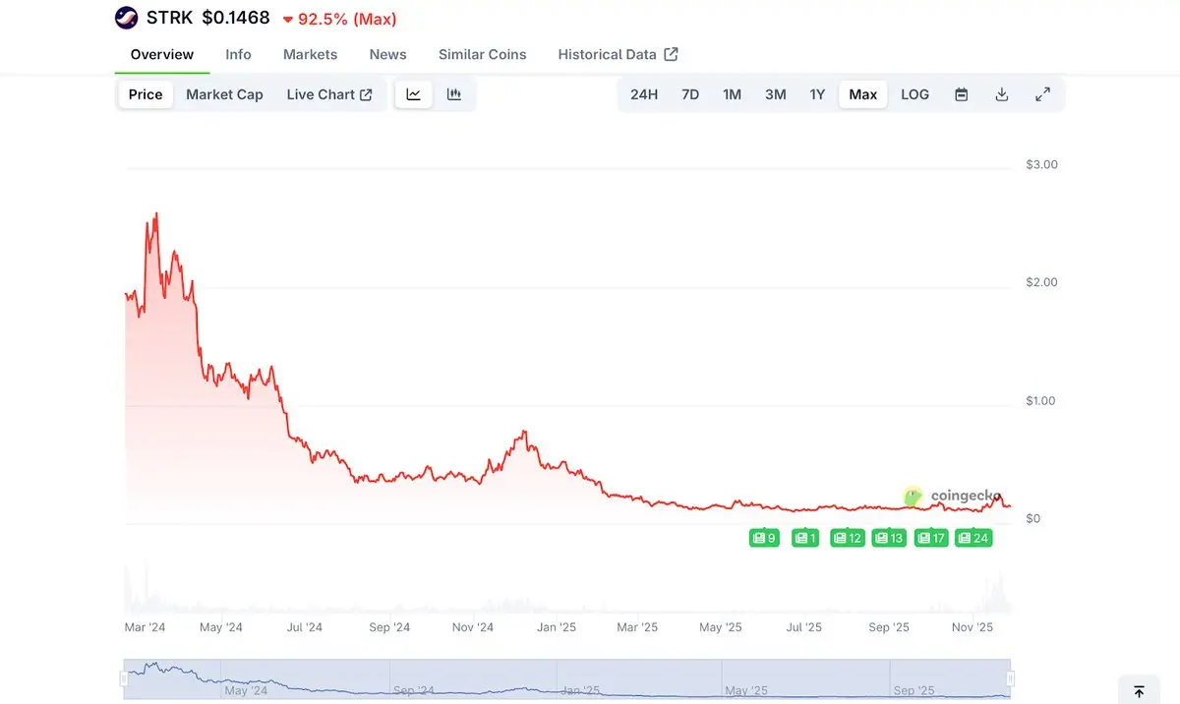Choose the 24H time range
This screenshot has width=1180, height=704.
click(644, 94)
